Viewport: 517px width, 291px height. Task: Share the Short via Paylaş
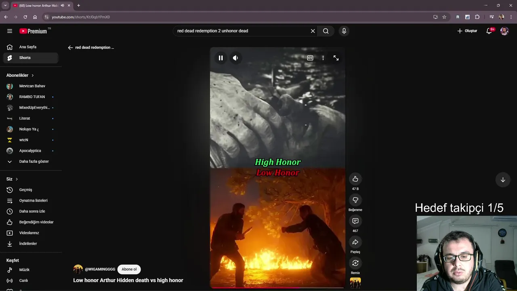355,242
